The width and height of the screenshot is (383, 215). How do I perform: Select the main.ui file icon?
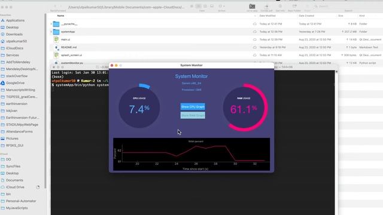56,39
